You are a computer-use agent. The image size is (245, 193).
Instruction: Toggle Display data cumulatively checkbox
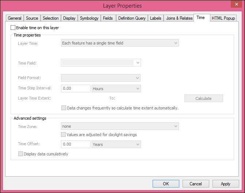coord(21,154)
